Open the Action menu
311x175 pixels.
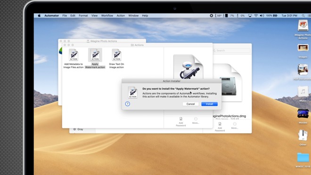tap(121, 16)
